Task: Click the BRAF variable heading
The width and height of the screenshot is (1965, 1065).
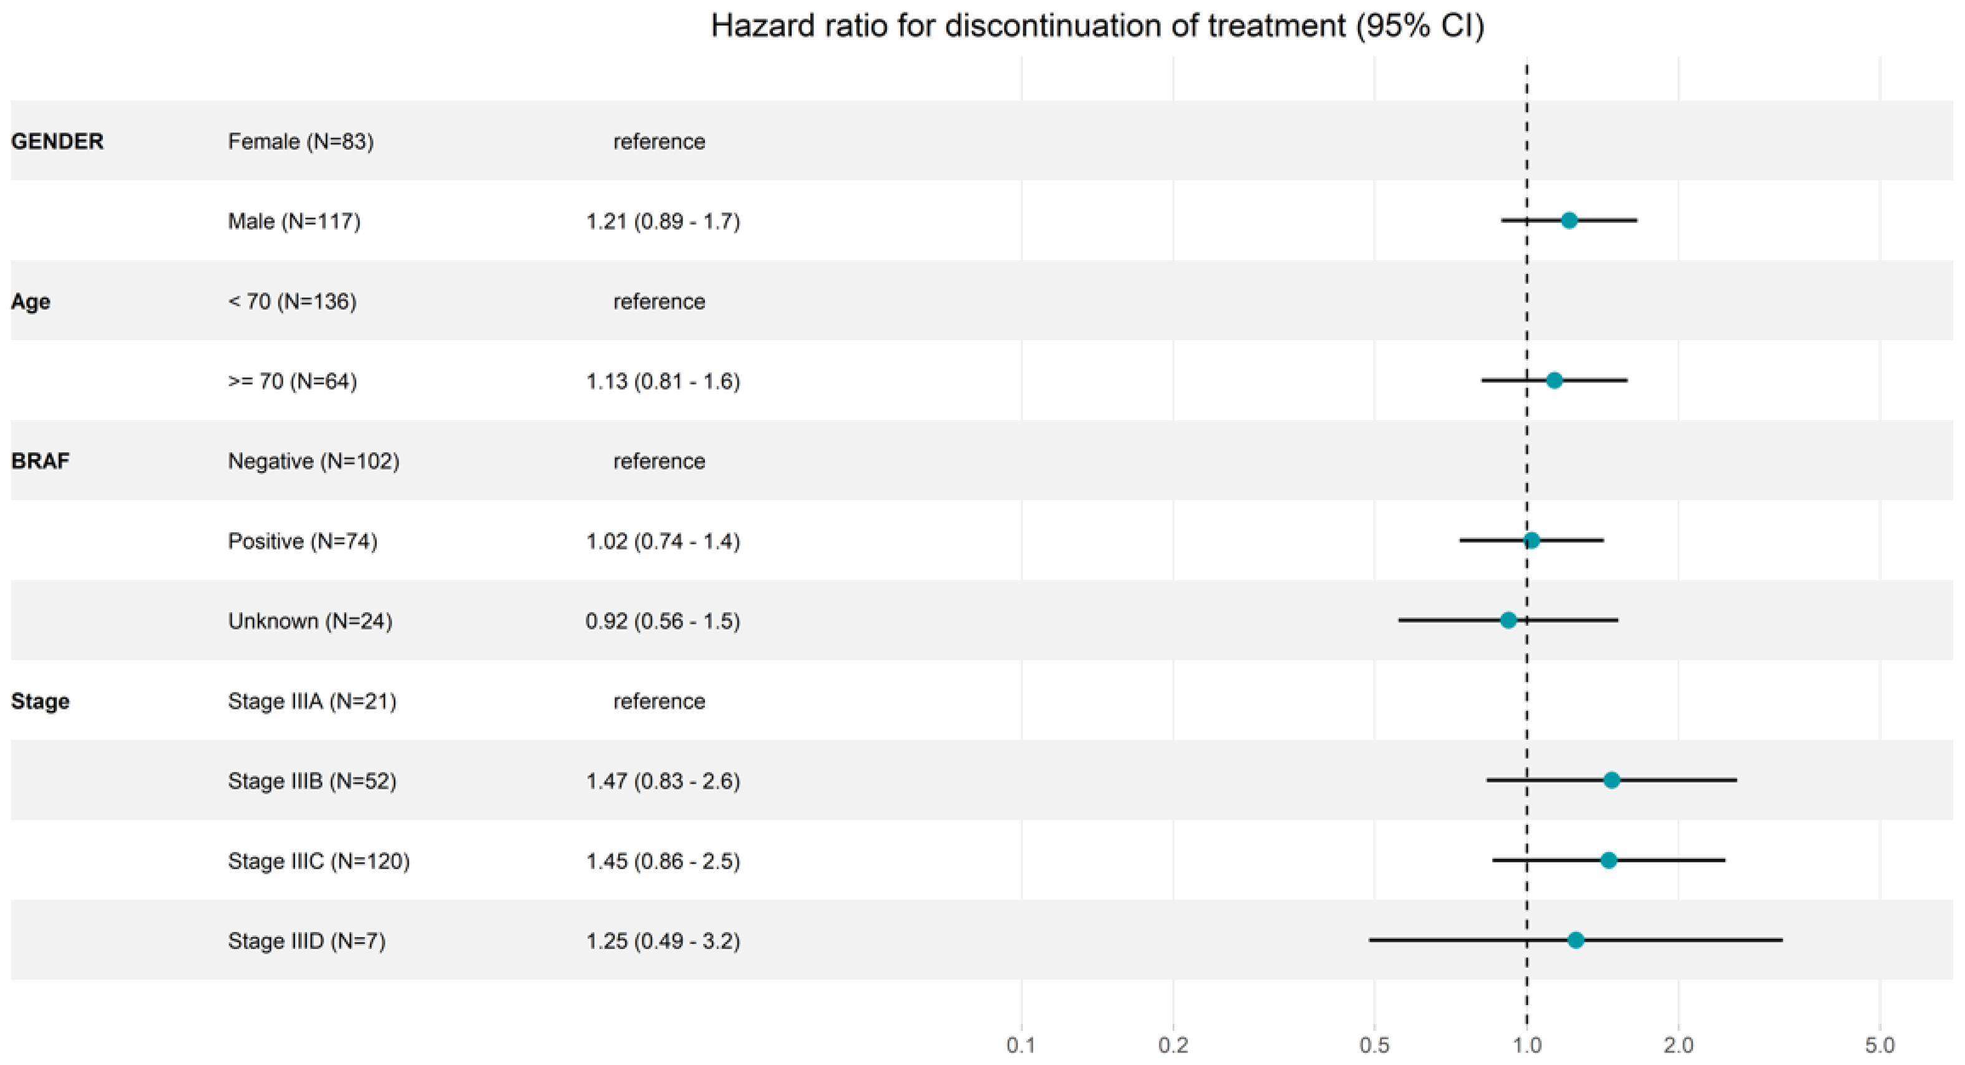Action: tap(40, 461)
